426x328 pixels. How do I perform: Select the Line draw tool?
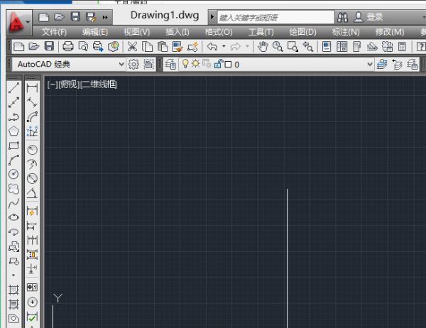14,88
